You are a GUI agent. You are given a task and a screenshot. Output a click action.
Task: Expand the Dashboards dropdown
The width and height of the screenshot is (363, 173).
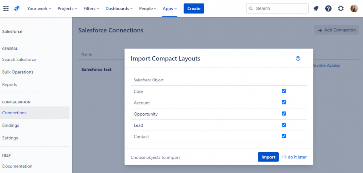(119, 8)
